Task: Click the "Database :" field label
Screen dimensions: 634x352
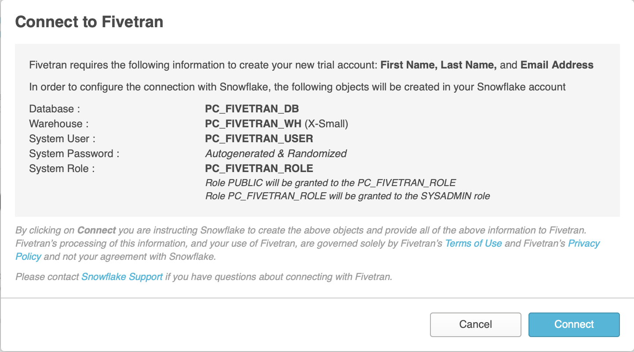Action: [x=55, y=109]
